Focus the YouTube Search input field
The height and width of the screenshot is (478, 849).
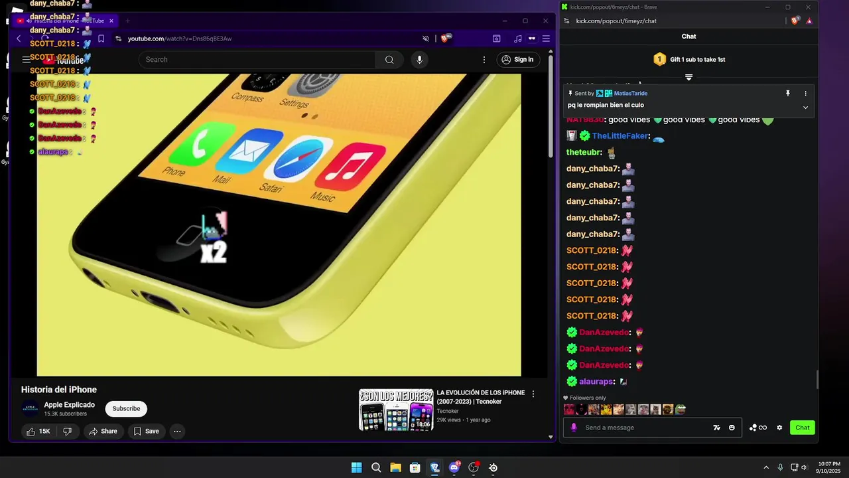coord(257,60)
